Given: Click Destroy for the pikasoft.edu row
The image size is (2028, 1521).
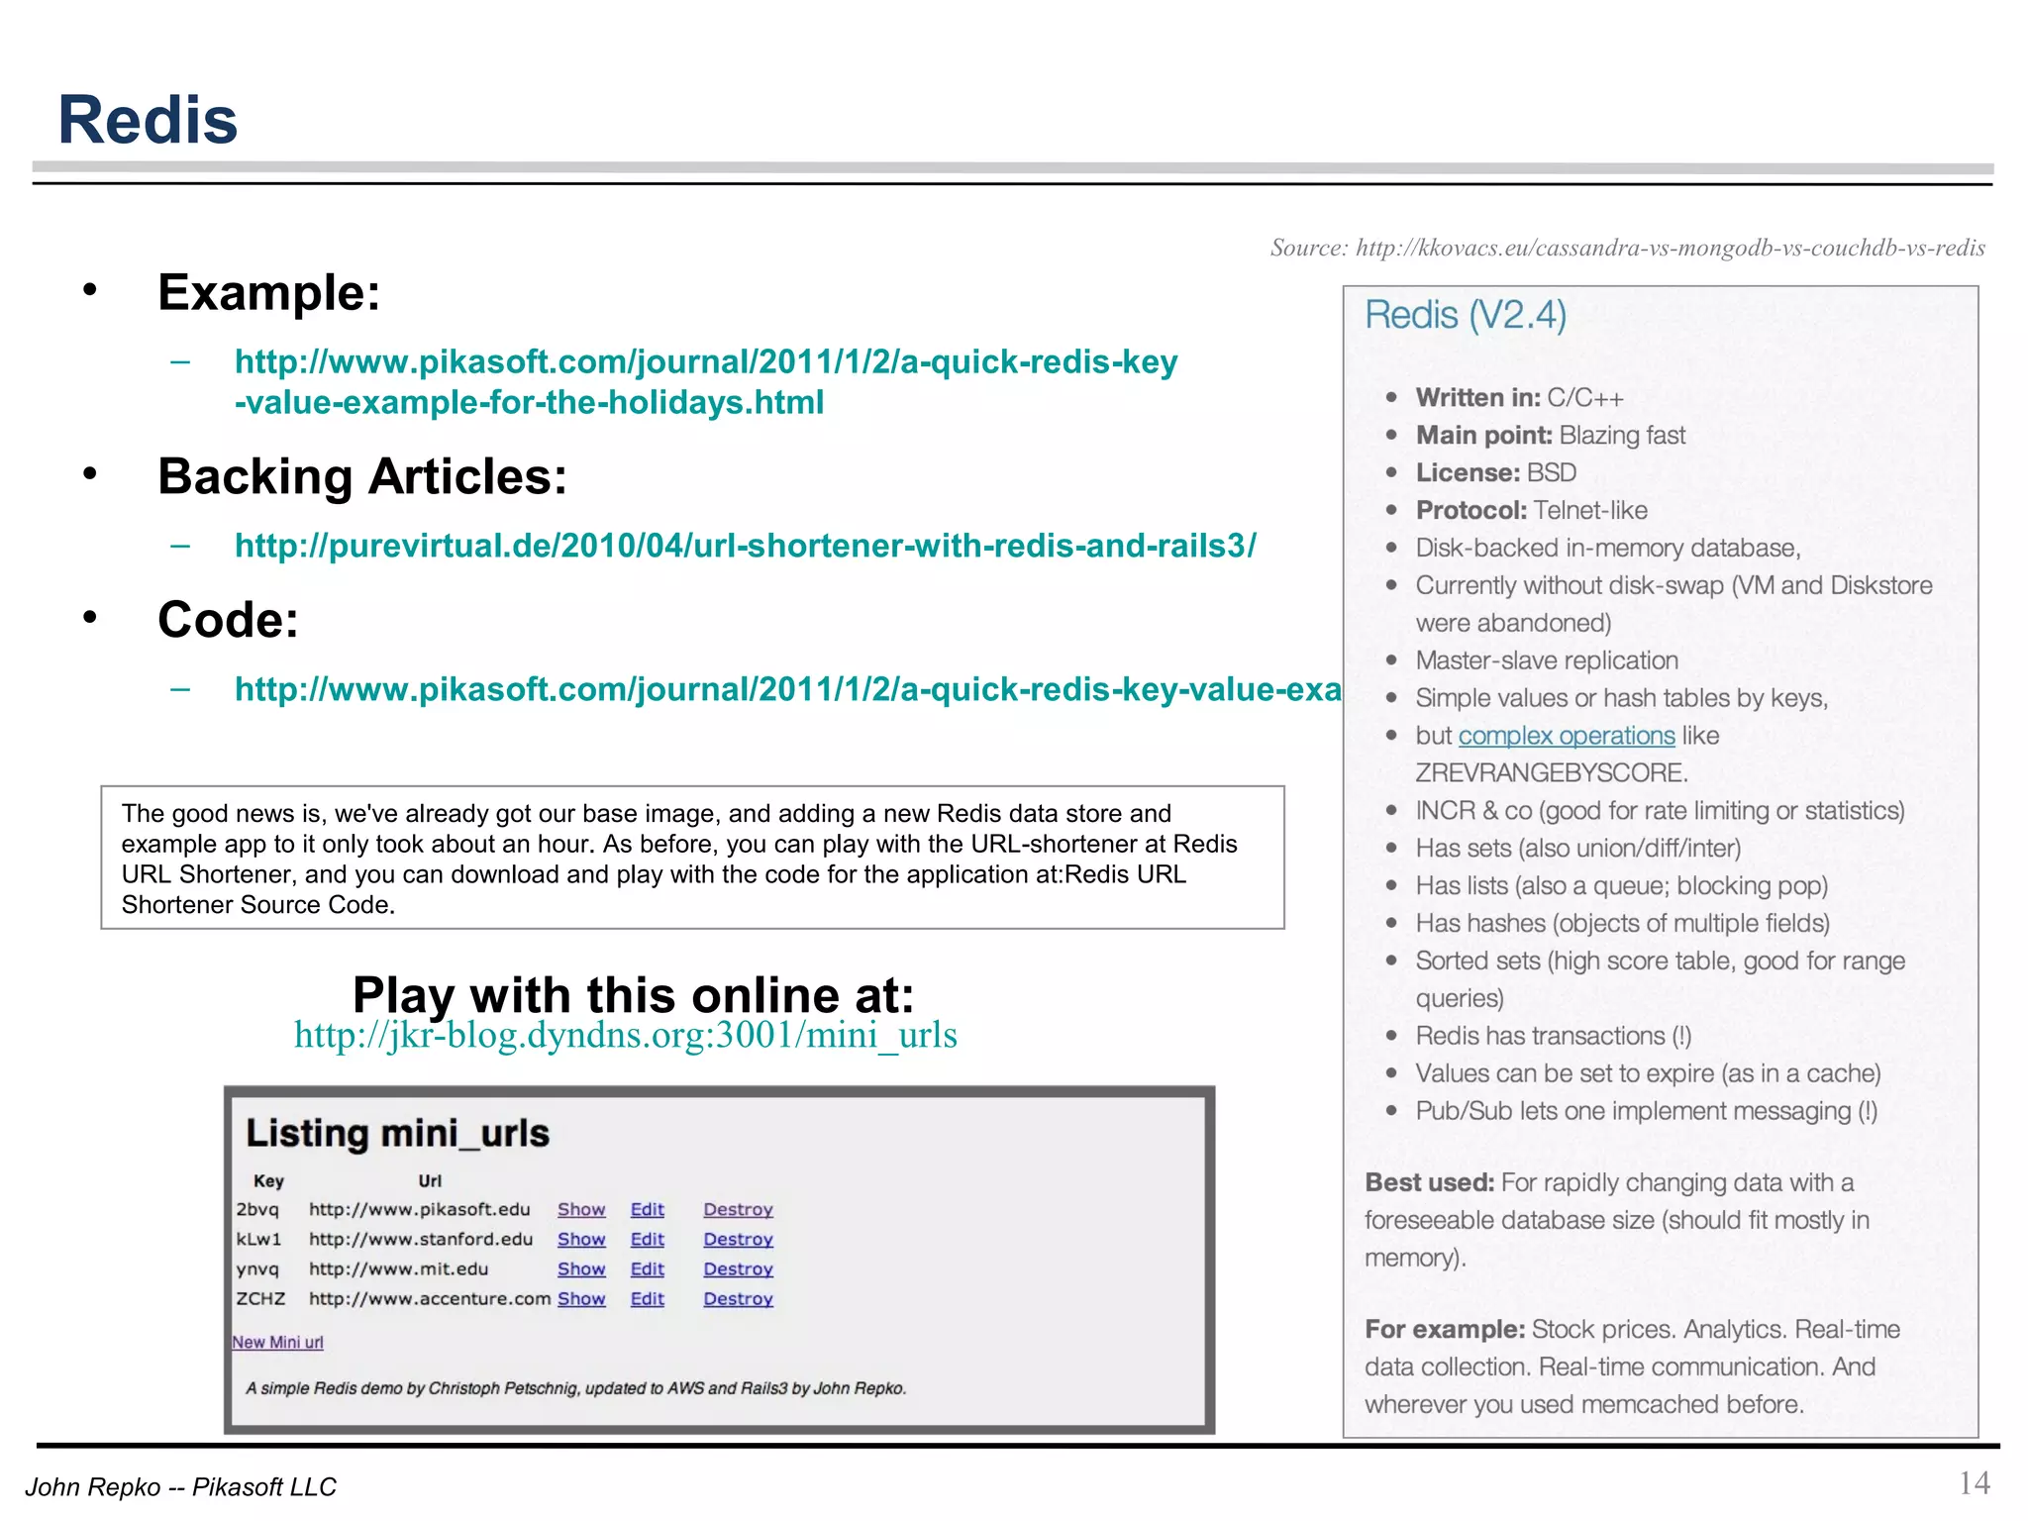Looking at the screenshot, I should pyautogui.click(x=738, y=1209).
